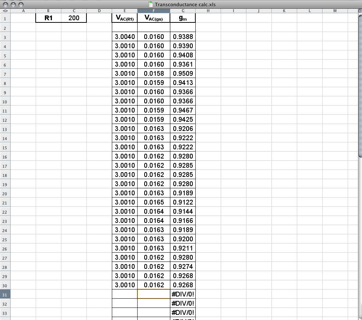Click the #DIV/0! cell in row 32
362x320 pixels.
(183, 303)
